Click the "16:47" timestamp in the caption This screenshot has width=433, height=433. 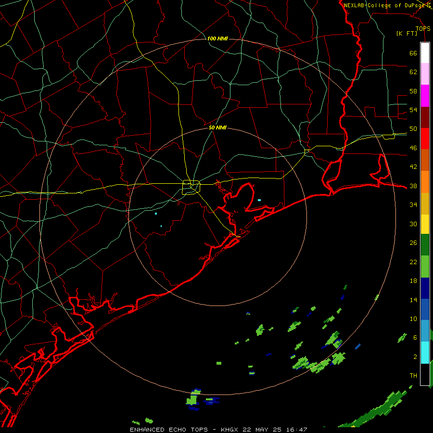(296, 430)
